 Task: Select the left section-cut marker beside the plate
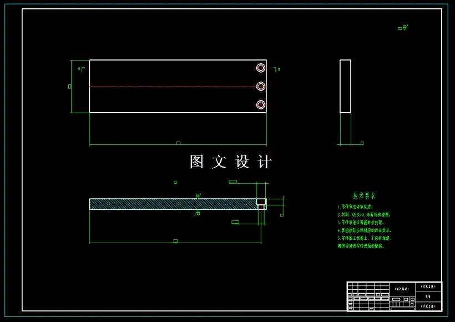[82, 69]
